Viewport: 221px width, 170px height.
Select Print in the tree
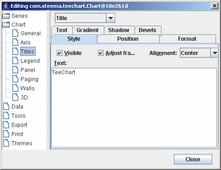[x=17, y=134]
